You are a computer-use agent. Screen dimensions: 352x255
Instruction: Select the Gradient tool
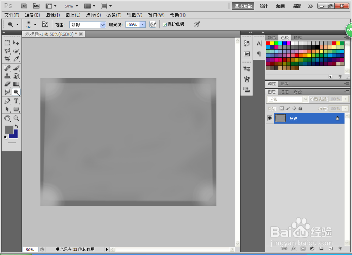pos(16,84)
